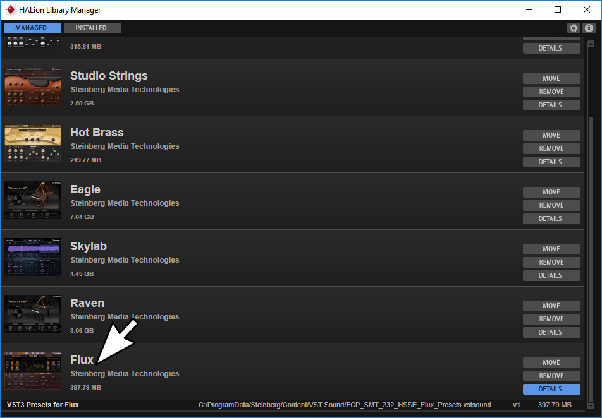The height and width of the screenshot is (418, 602).
Task: Click MOVE for Flux
Action: 551,362
